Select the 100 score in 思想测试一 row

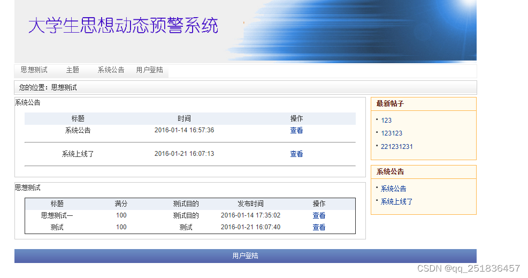click(x=121, y=215)
